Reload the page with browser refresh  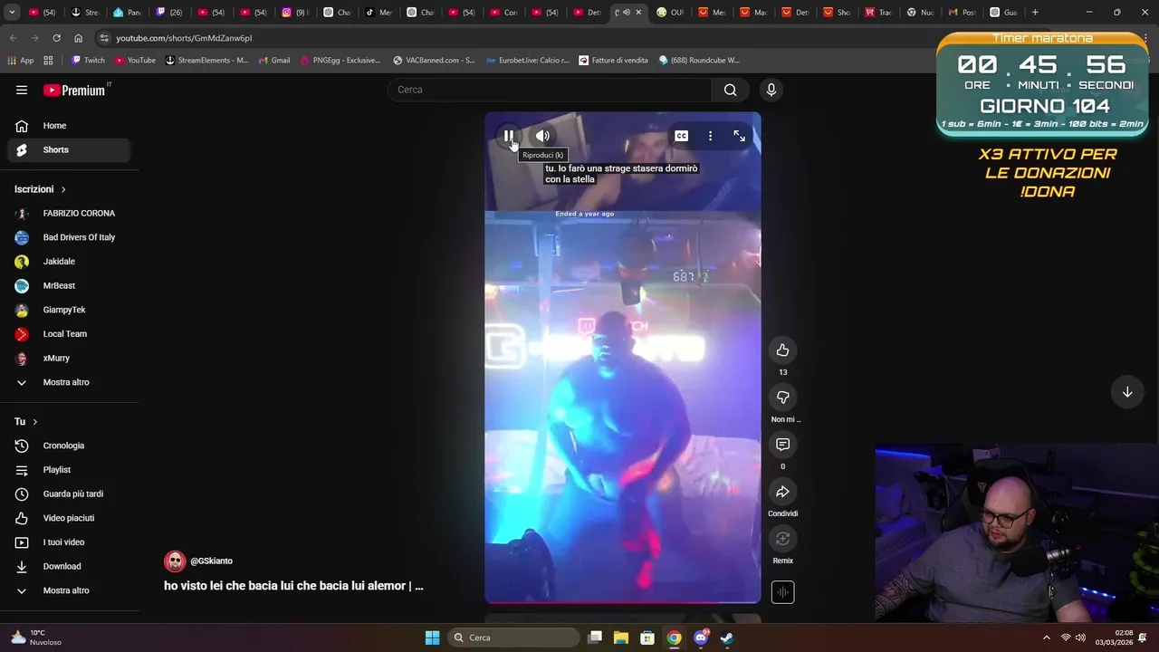56,38
